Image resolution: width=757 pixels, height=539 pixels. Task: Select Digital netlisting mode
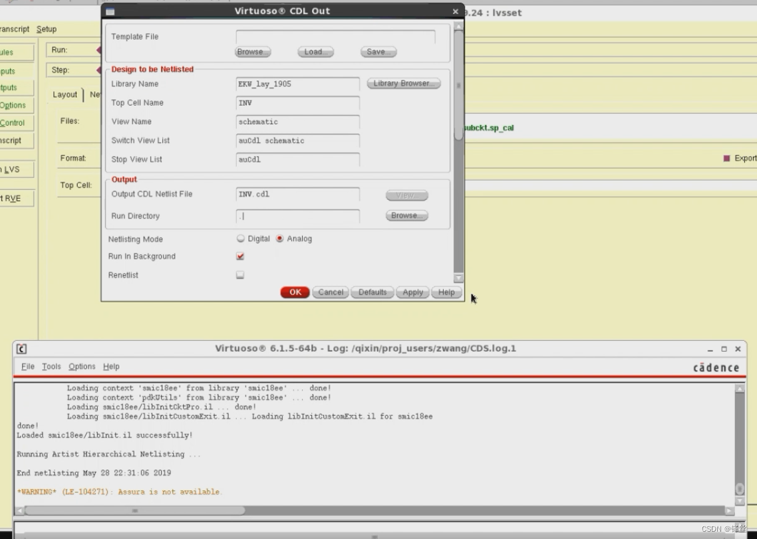[240, 239]
